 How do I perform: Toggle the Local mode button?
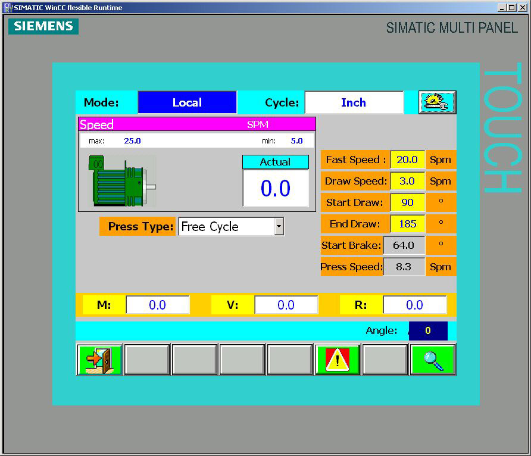pyautogui.click(x=188, y=102)
